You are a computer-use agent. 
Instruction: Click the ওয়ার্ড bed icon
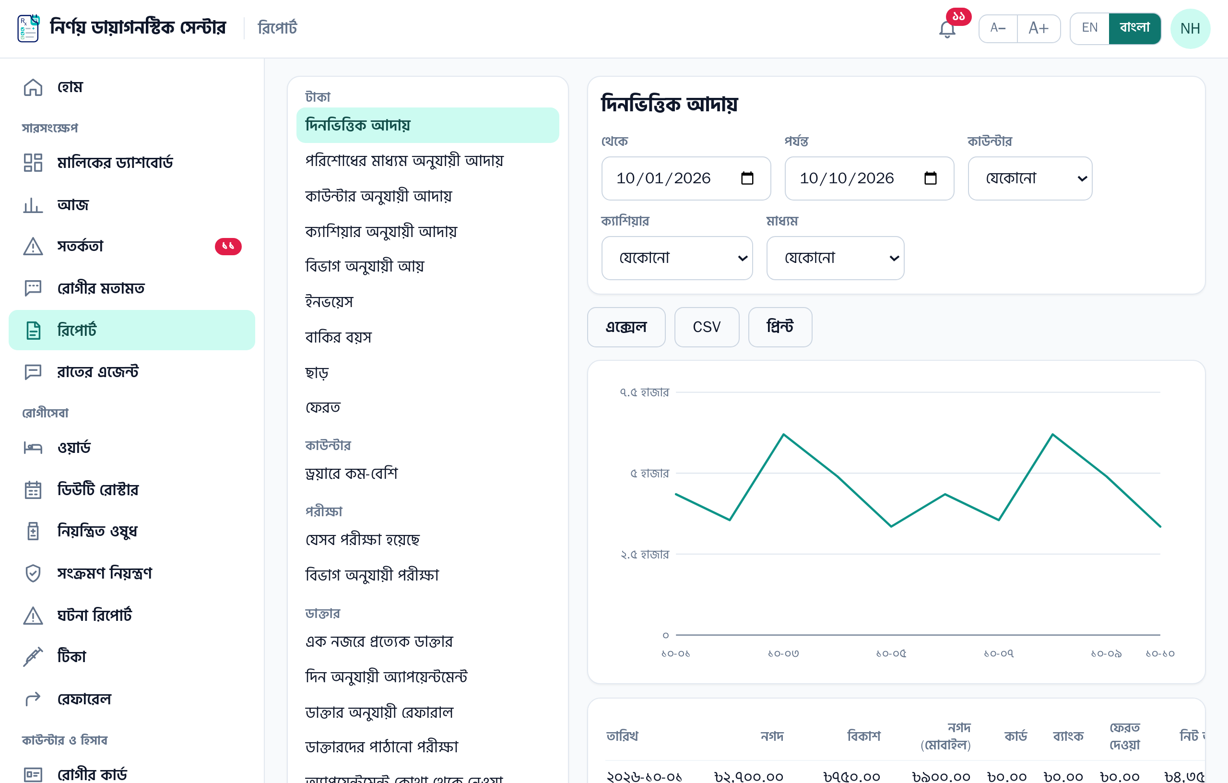tap(33, 447)
